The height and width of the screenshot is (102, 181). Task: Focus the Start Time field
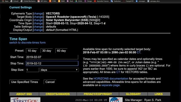click(52, 57)
